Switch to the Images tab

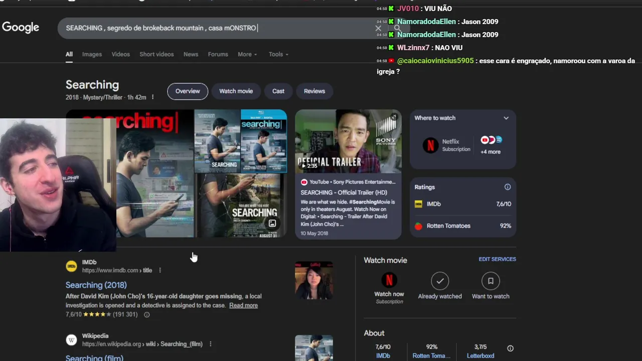click(92, 54)
